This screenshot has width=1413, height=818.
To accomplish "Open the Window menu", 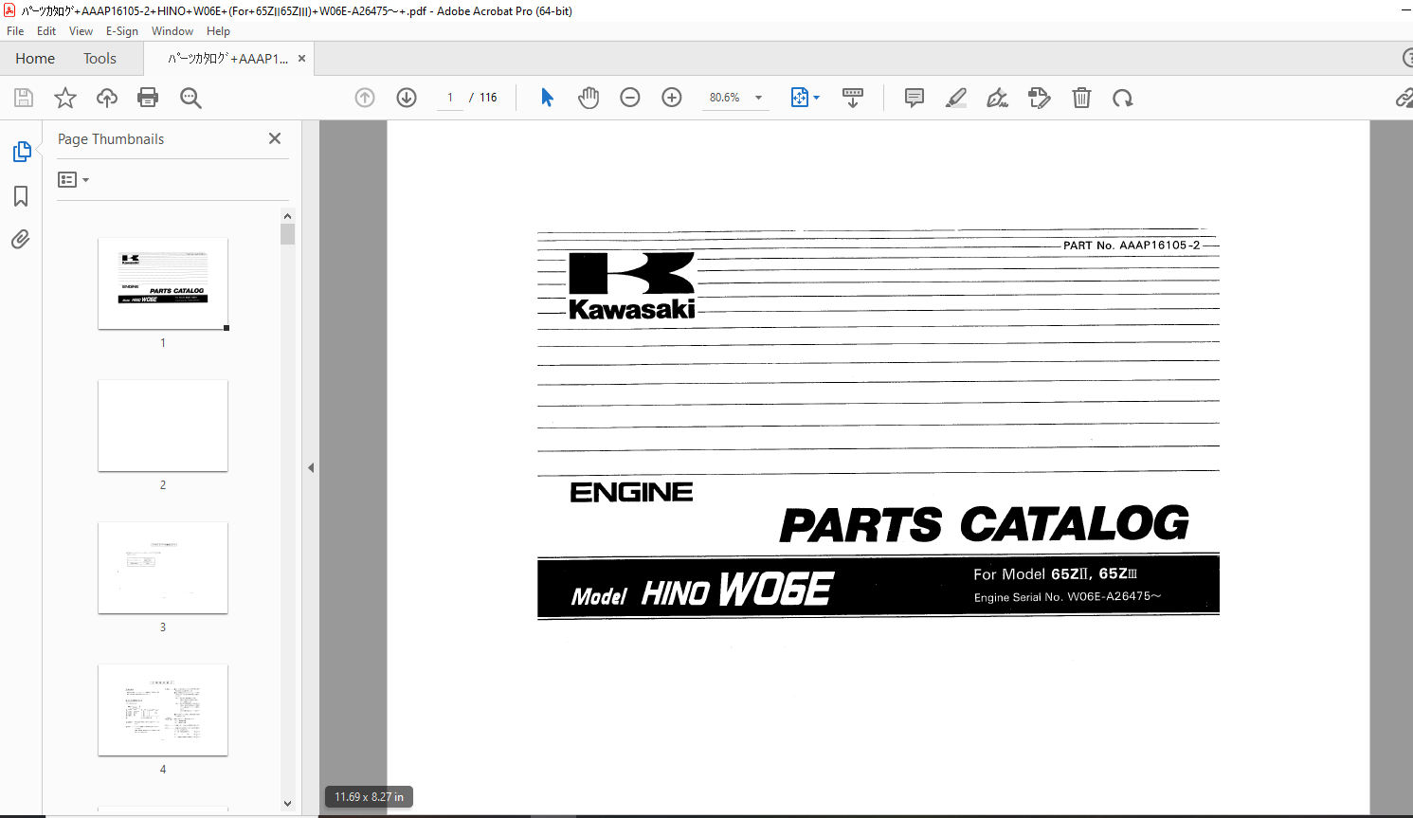I will [x=172, y=31].
